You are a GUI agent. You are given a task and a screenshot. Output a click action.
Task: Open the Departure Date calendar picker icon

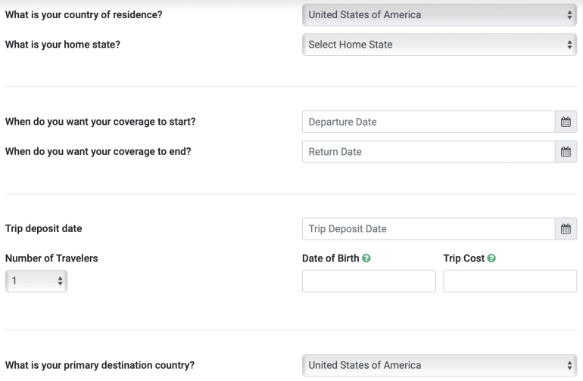565,122
